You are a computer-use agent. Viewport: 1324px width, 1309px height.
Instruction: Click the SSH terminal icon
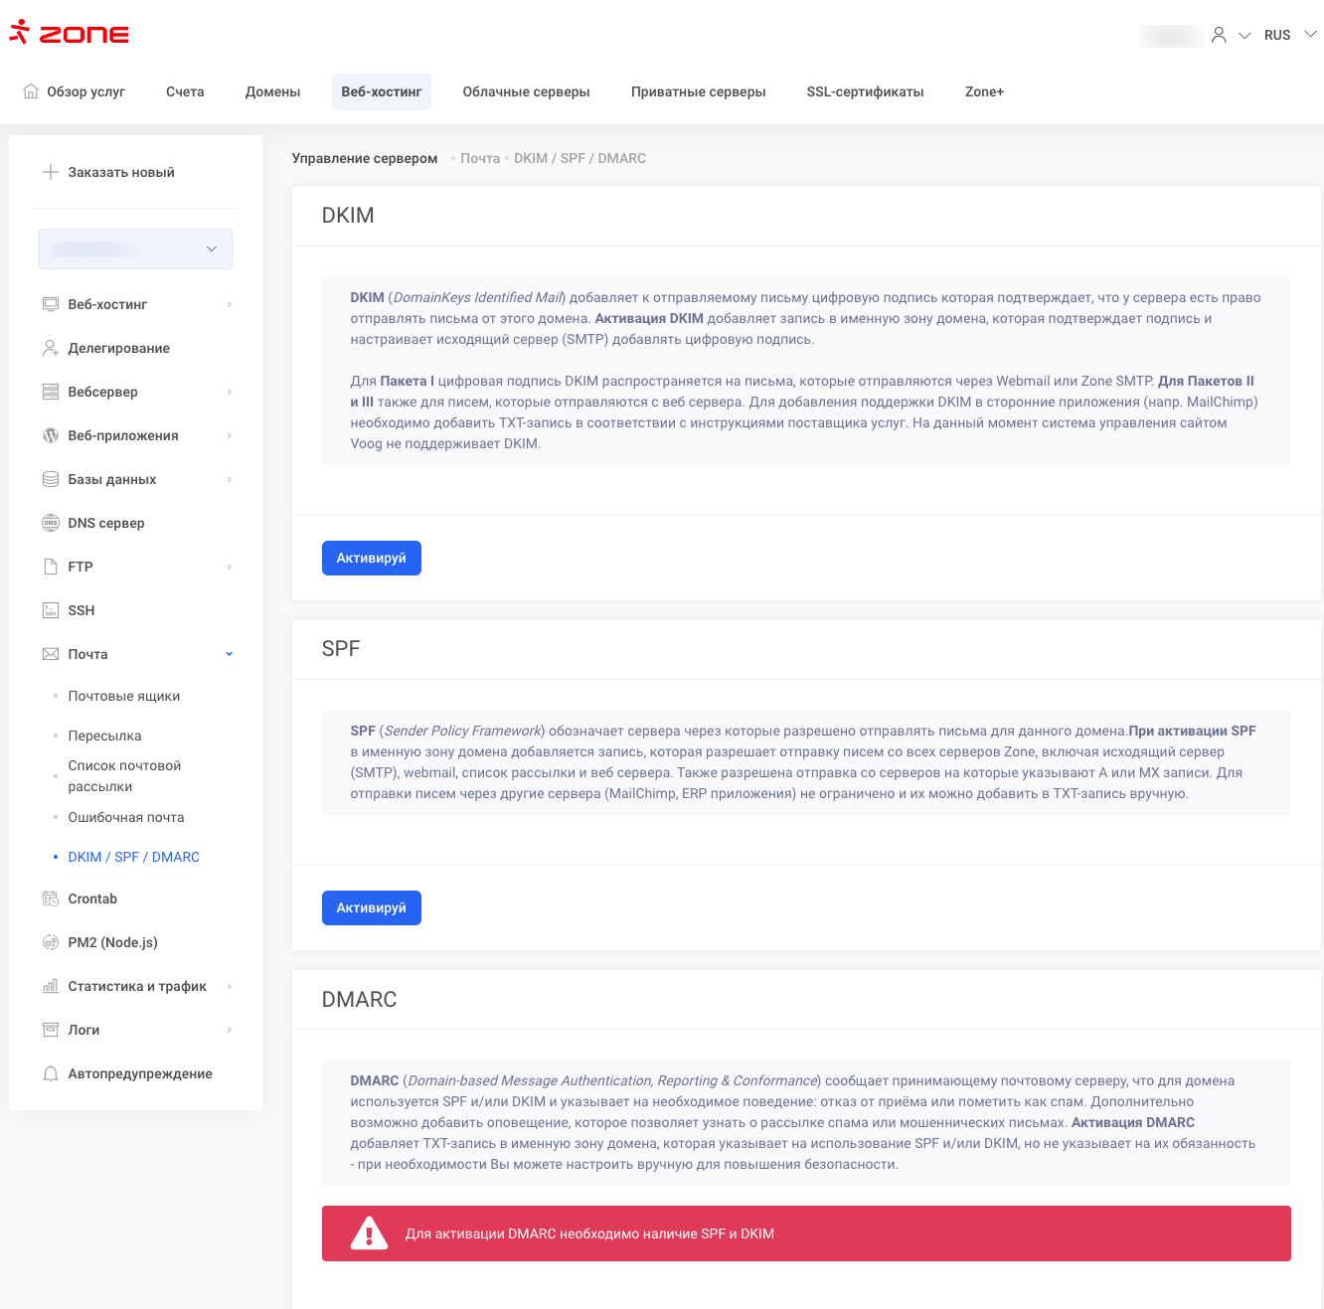tap(51, 610)
